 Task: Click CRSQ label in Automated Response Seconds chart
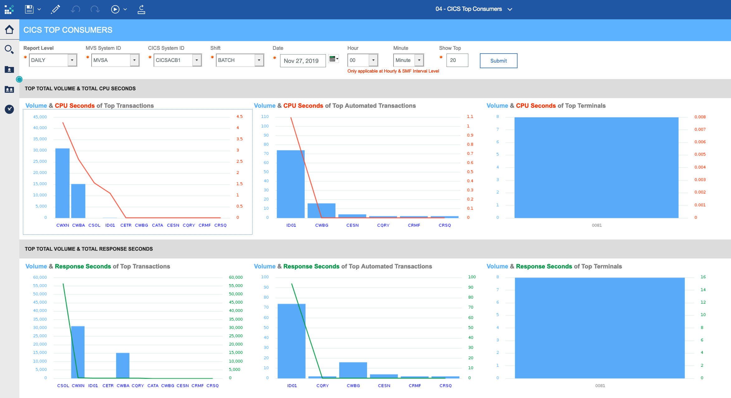[x=446, y=386]
